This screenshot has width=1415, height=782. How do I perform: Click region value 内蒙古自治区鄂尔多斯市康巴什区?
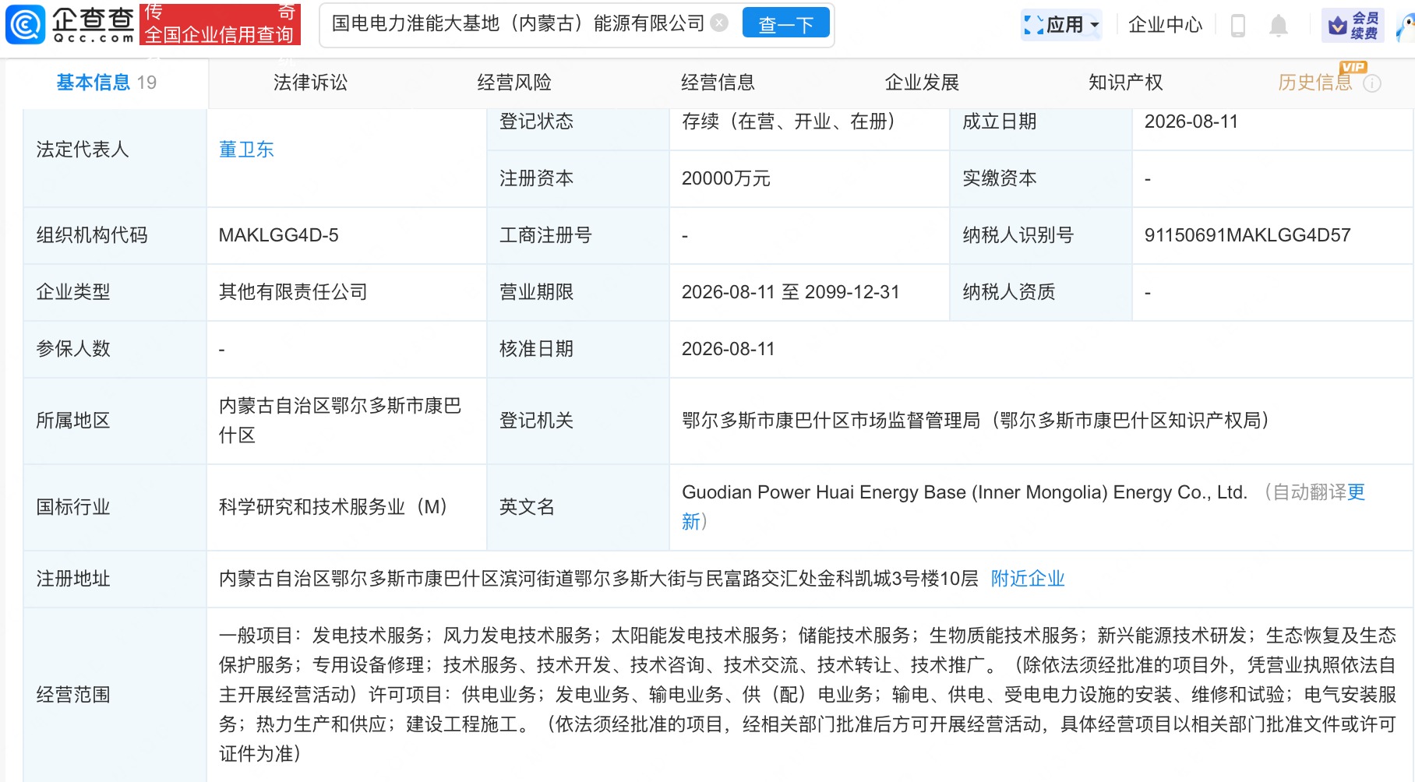coord(340,421)
